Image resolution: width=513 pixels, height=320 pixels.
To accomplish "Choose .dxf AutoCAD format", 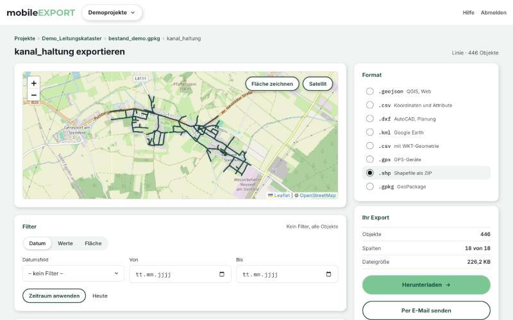I will pyautogui.click(x=370, y=118).
